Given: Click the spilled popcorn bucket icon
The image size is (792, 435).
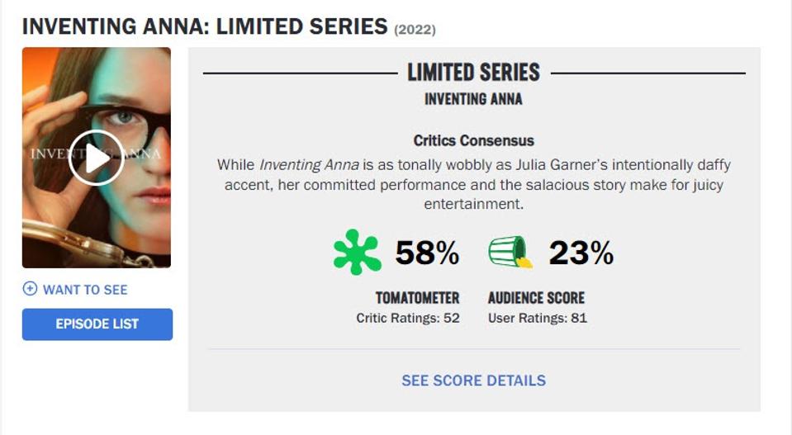Looking at the screenshot, I should (510, 253).
